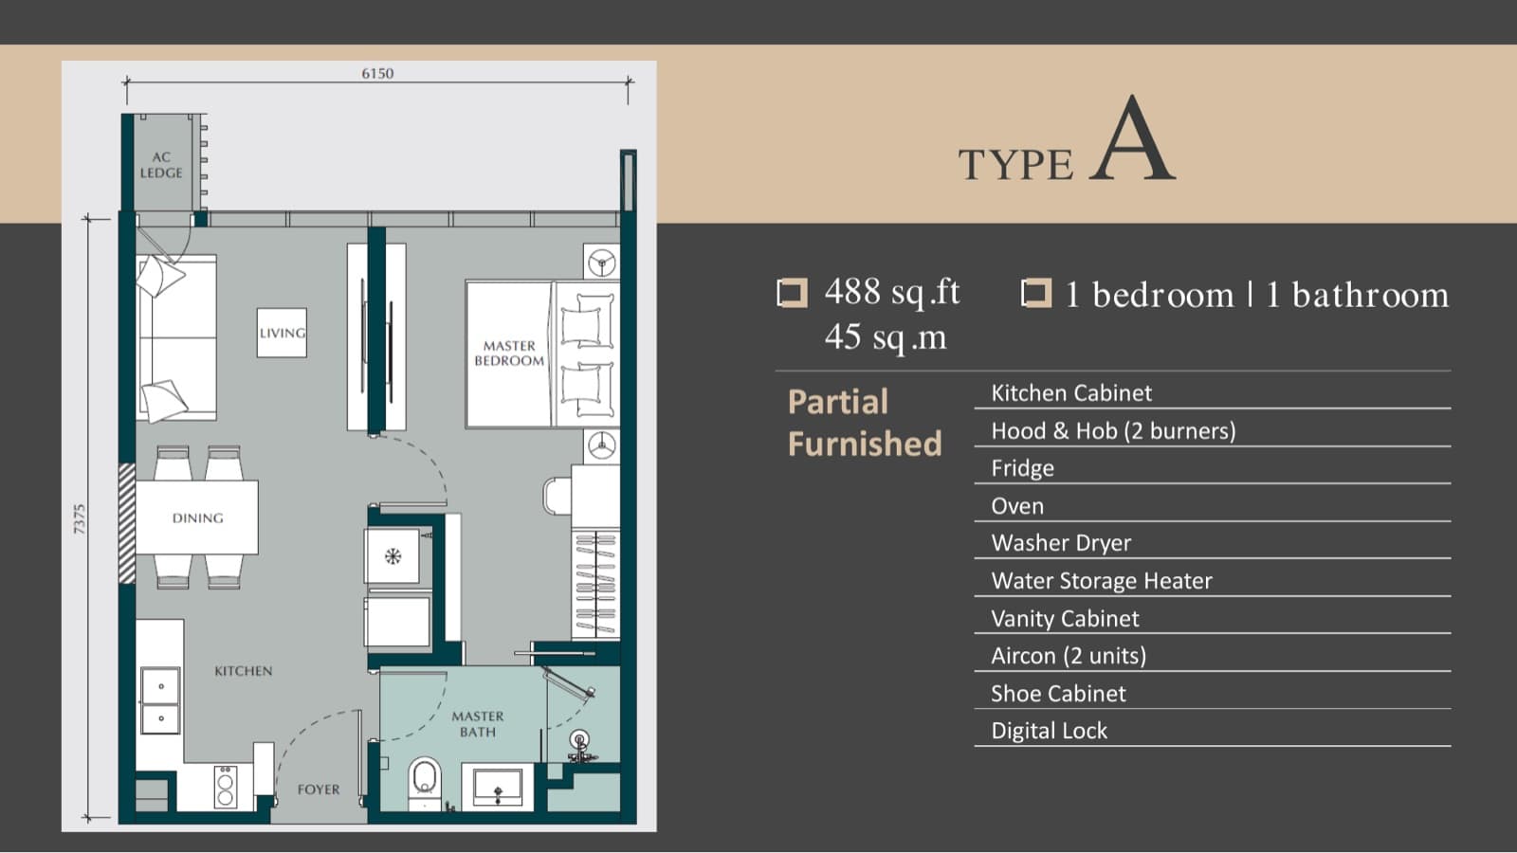The image size is (1517, 853).
Task: Click the Water Storage Heater item
Action: point(1102,581)
